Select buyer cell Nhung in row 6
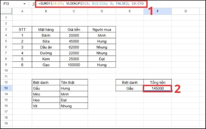 coord(102,47)
